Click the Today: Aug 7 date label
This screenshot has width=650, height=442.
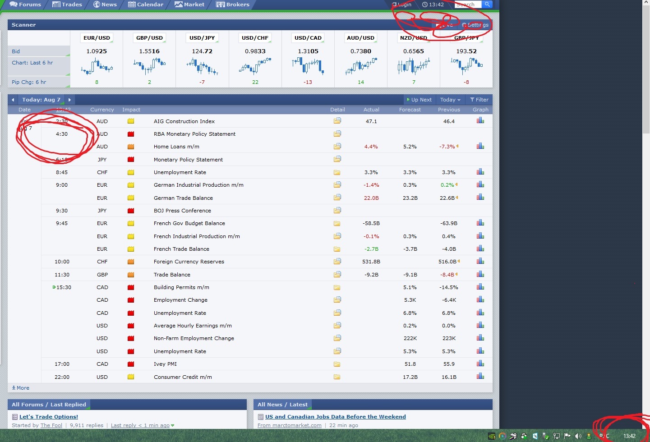[41, 100]
